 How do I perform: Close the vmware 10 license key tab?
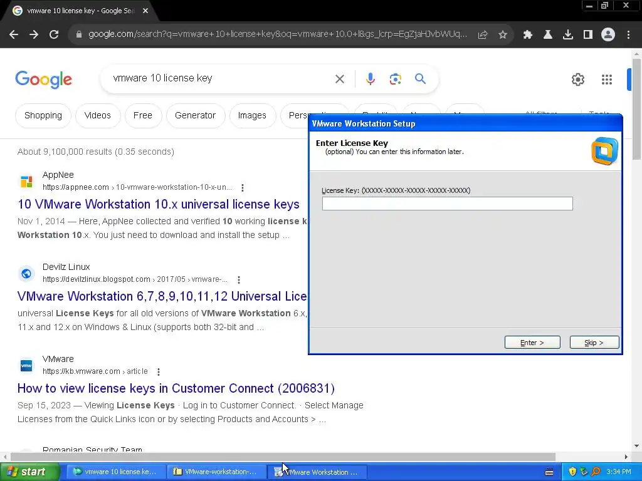point(145,11)
